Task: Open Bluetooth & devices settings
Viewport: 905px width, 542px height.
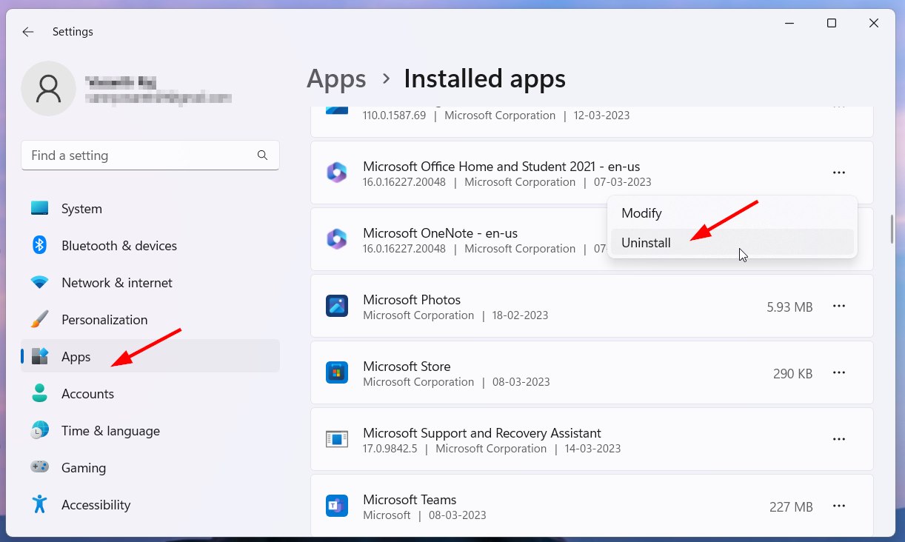Action: (x=150, y=246)
